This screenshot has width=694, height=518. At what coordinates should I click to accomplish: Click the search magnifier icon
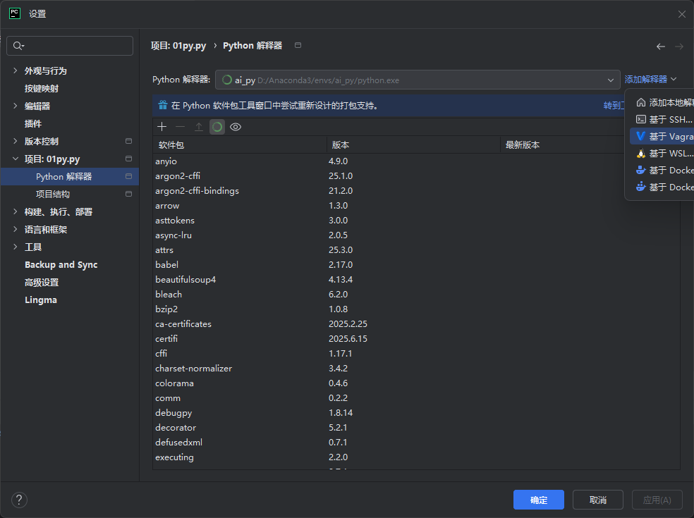18,46
